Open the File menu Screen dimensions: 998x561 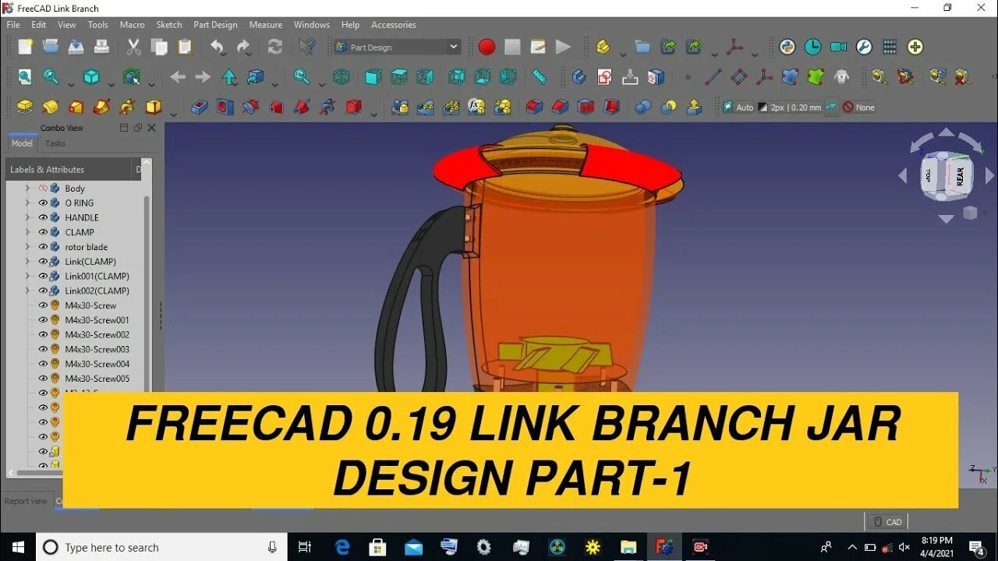pos(13,25)
